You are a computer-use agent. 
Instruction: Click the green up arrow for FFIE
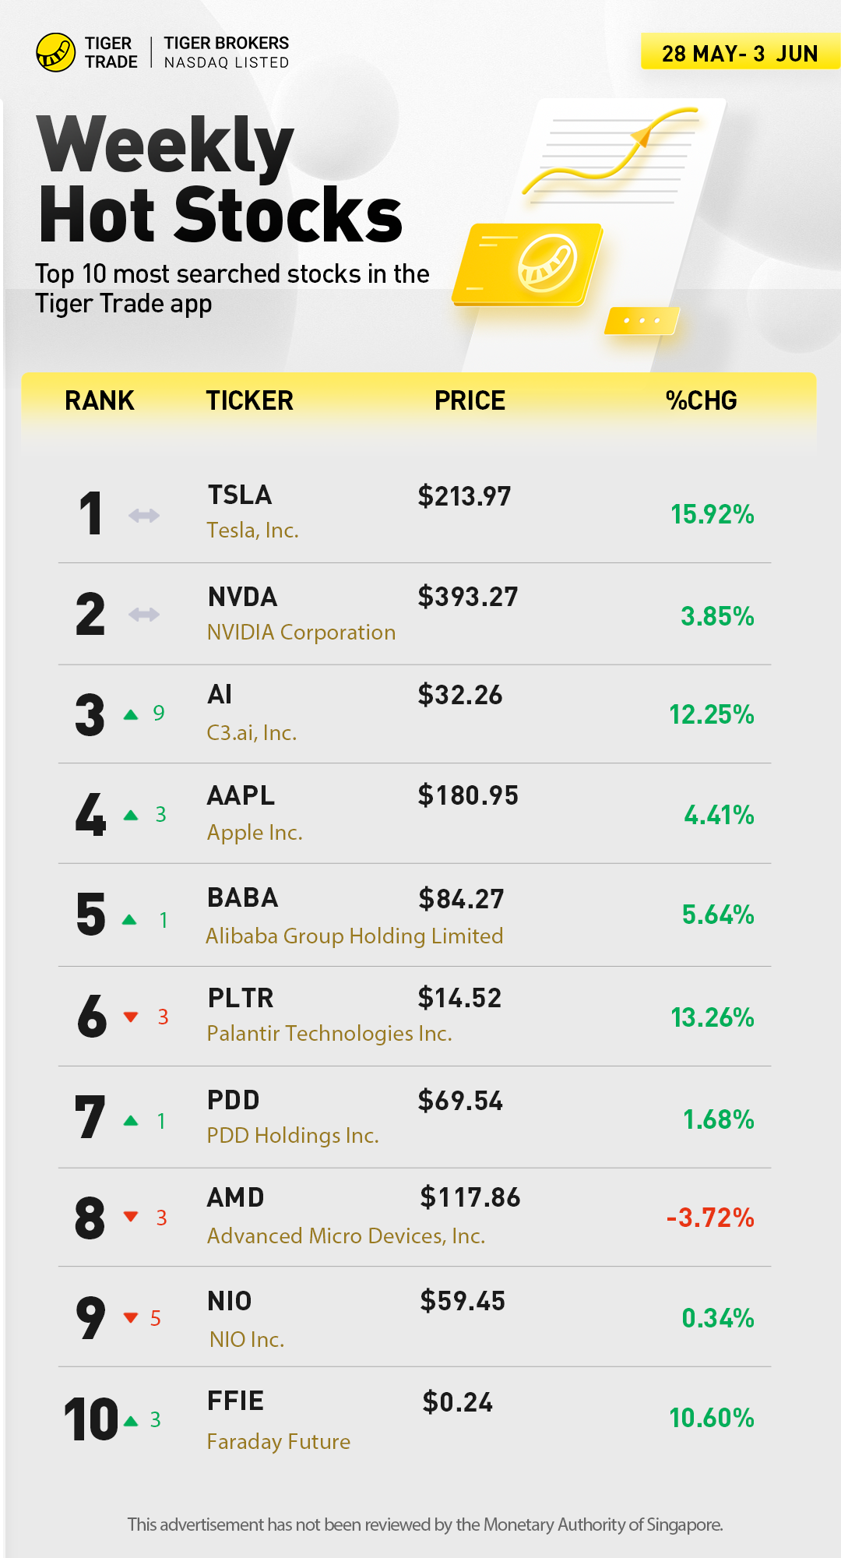[x=131, y=1421]
